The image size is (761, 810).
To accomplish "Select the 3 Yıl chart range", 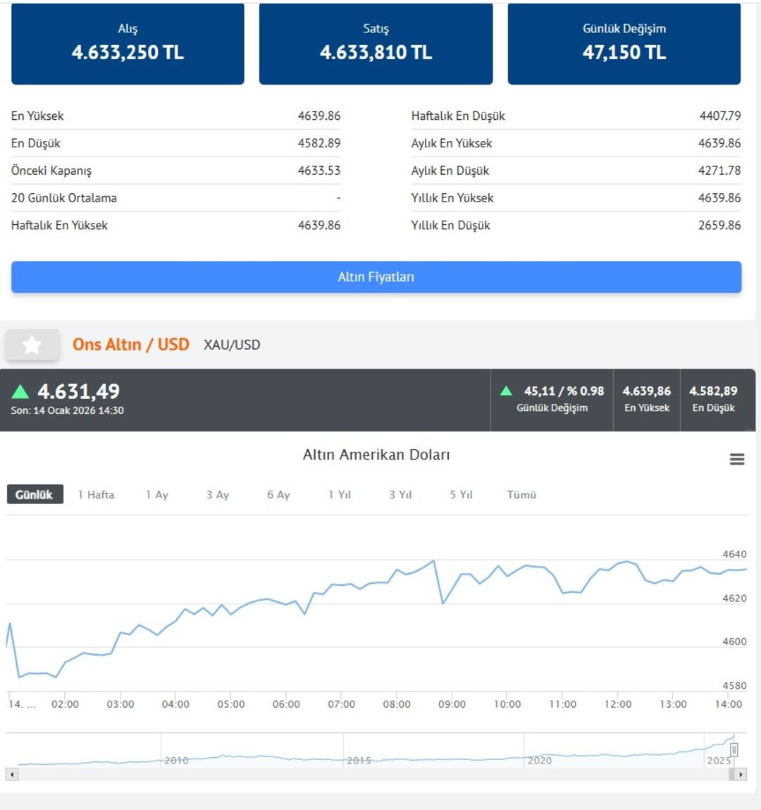I will point(400,495).
